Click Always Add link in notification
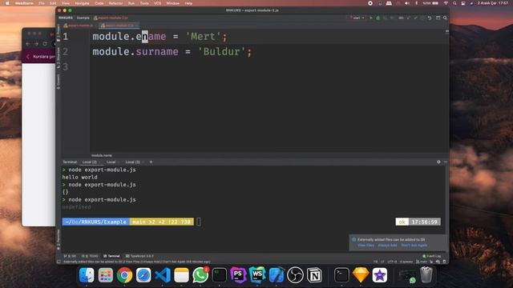513x288 pixels. [387, 246]
